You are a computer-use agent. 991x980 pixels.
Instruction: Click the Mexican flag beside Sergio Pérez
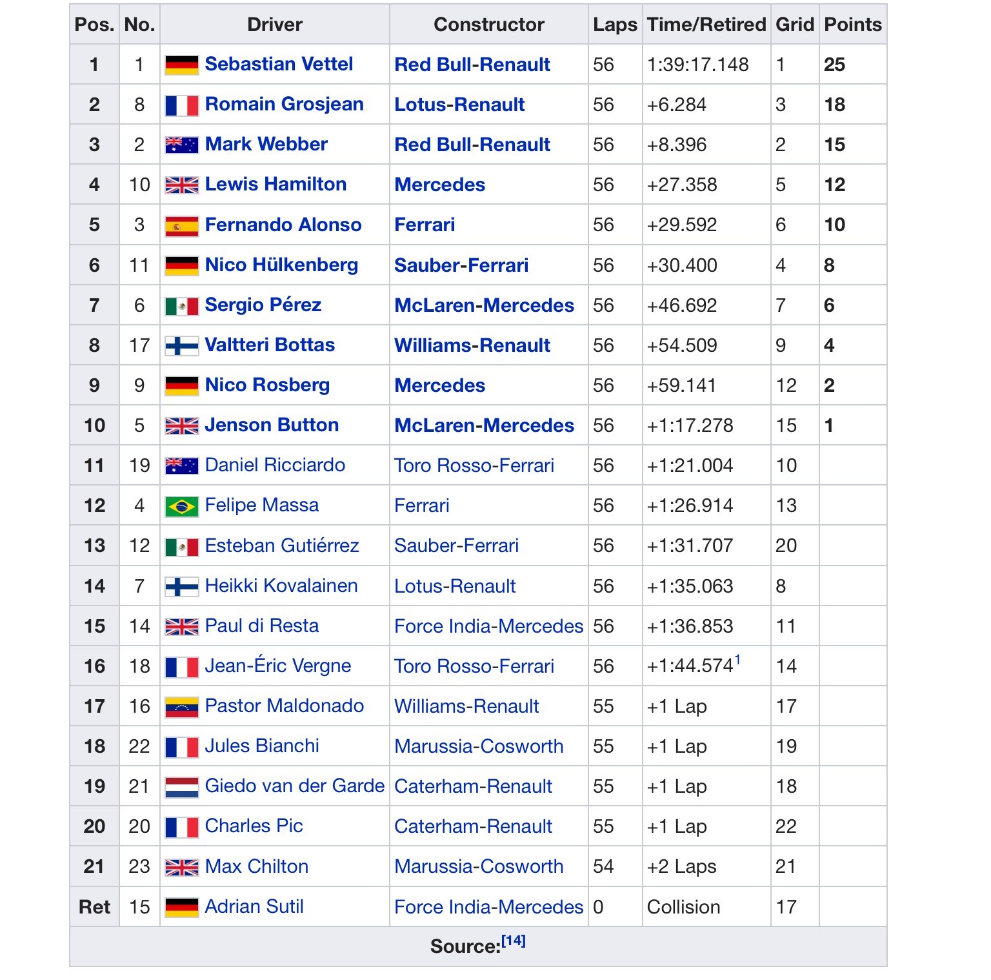click(181, 306)
